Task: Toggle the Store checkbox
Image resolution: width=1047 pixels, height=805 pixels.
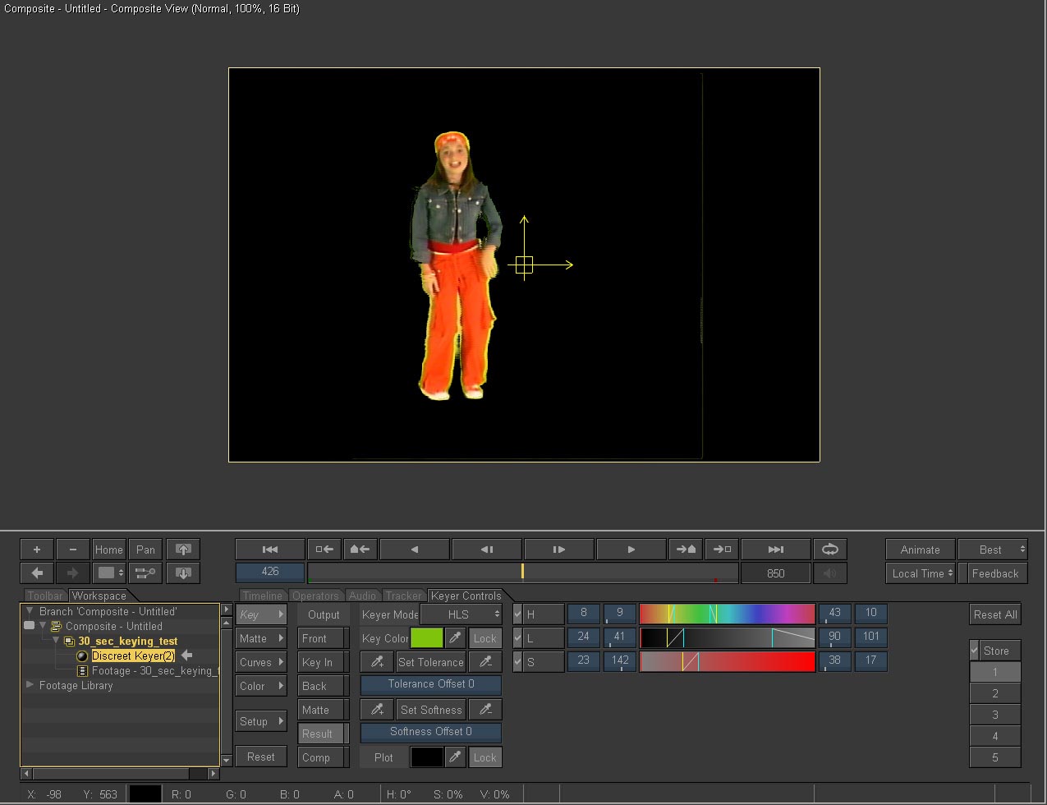Action: [x=975, y=651]
